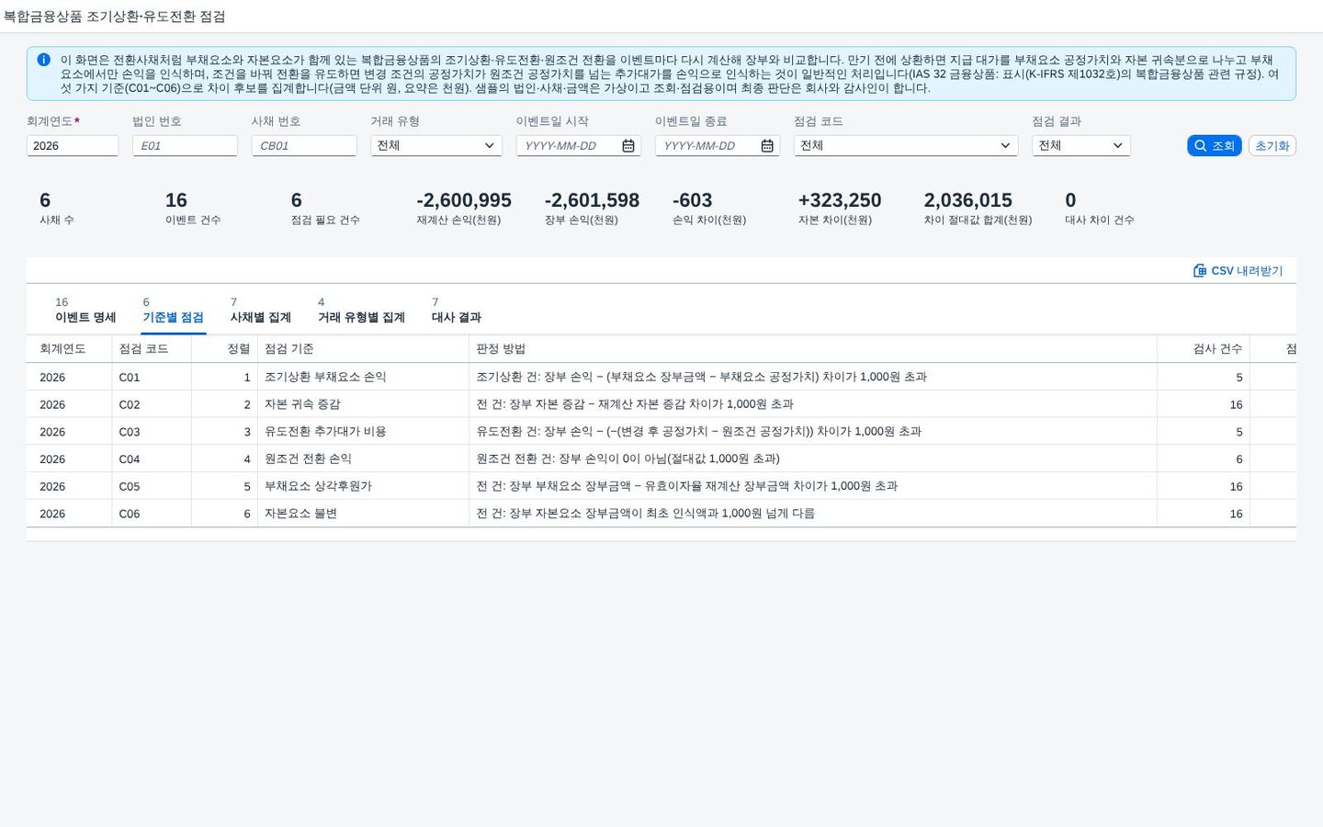
Task: Click the 판정 방법 column header
Action: [813, 349]
